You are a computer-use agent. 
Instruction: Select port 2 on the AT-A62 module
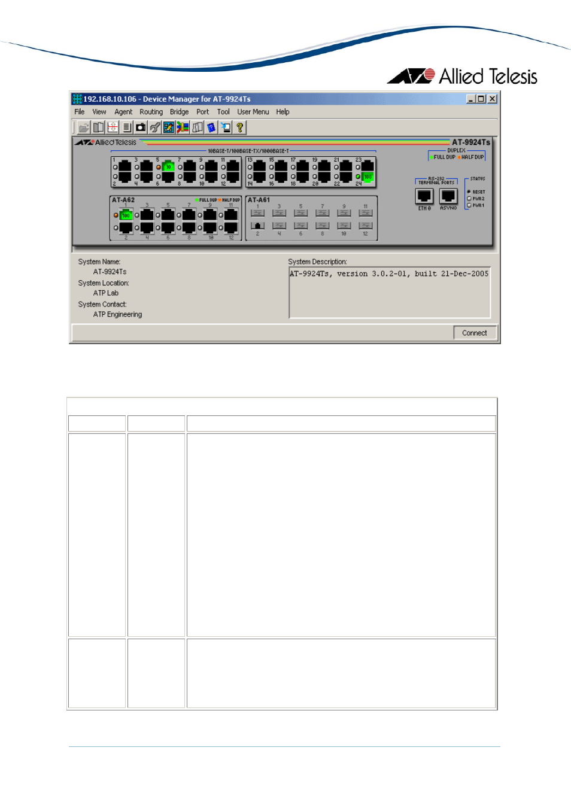(x=126, y=227)
